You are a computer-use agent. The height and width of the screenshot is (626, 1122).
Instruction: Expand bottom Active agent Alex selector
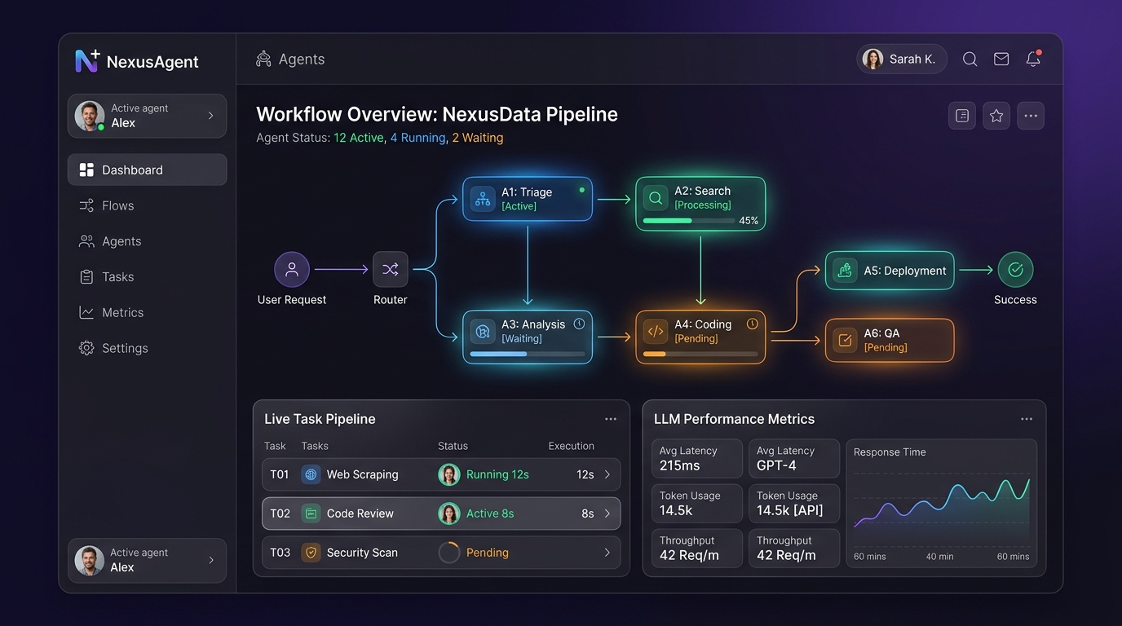148,560
